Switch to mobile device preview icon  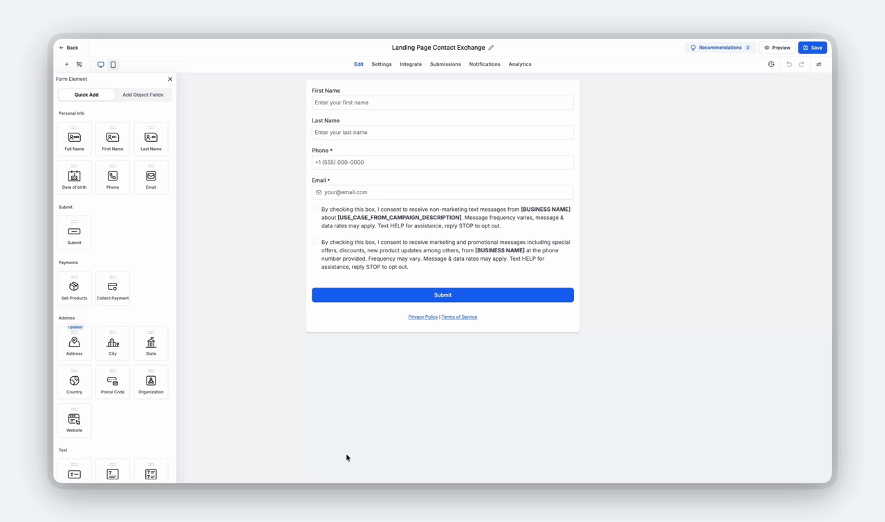click(113, 64)
